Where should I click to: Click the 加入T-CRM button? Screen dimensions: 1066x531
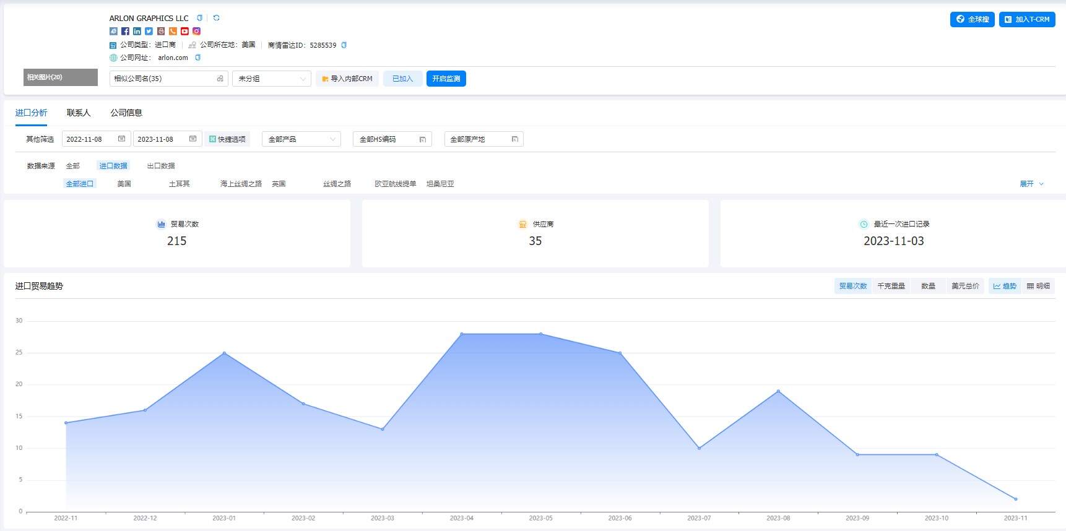(1027, 19)
